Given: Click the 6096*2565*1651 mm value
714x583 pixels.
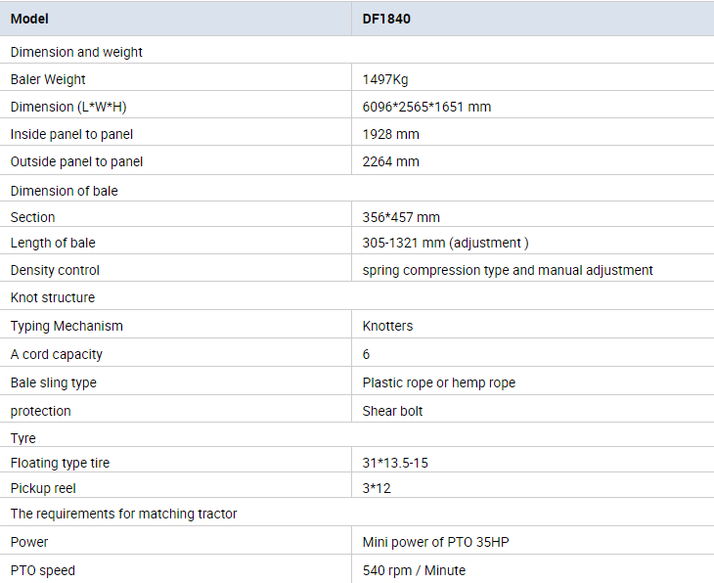Looking at the screenshot, I should [x=426, y=107].
